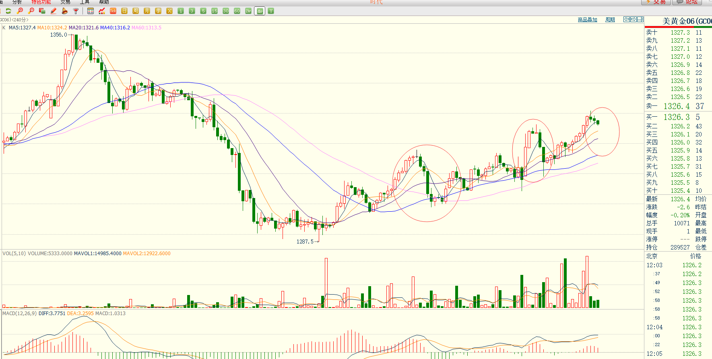Screen dimensions: 712x359
Task: Click the DIFF:3.7751 value label
Action: click(52, 314)
